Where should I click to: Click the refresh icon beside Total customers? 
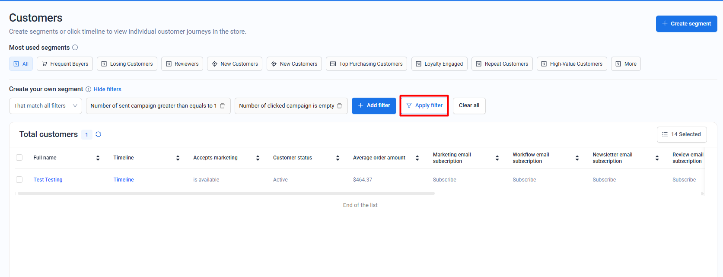[x=99, y=134]
